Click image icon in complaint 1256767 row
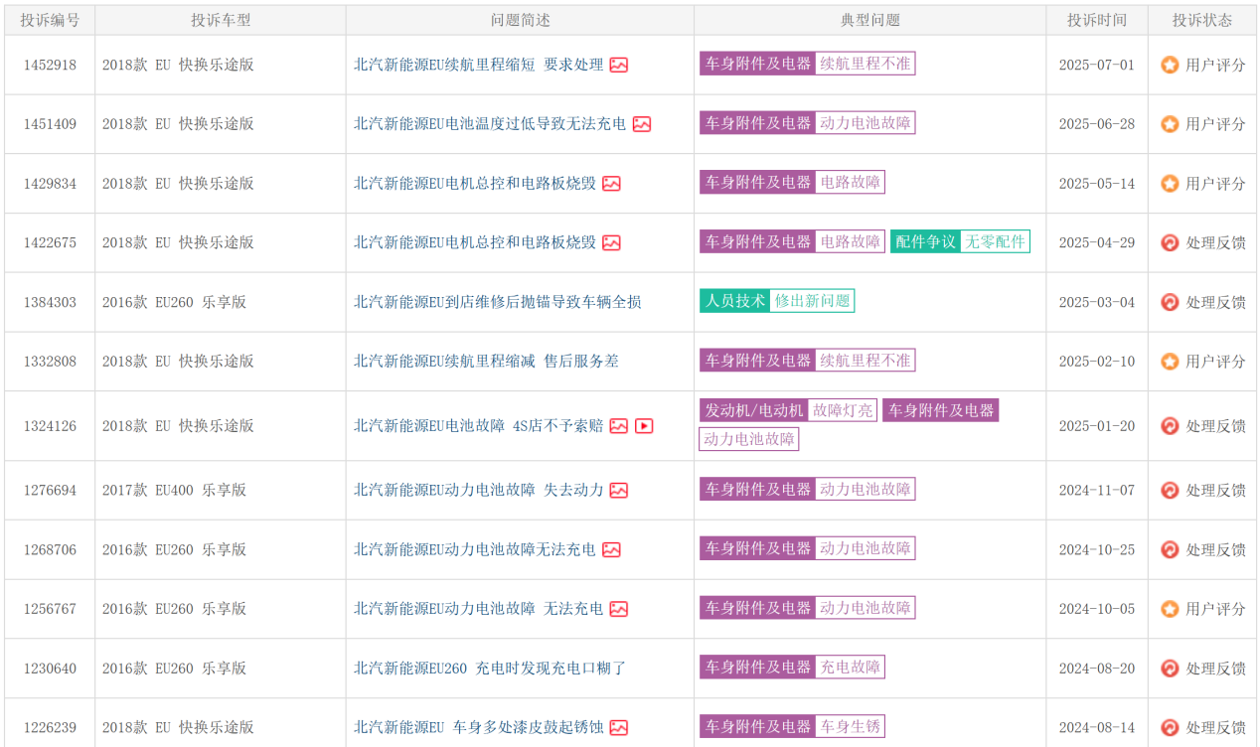Screen dimensions: 1260x747 click(618, 609)
